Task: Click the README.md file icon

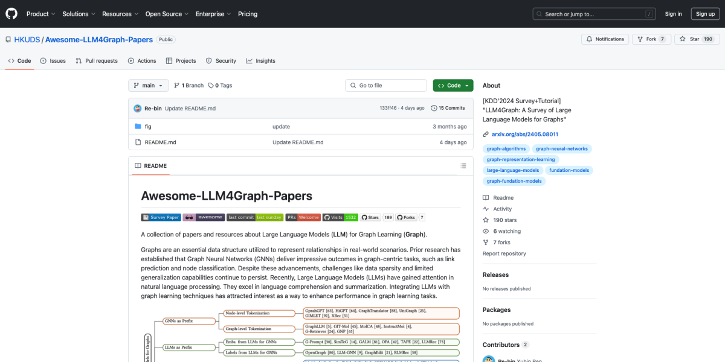Action: pyautogui.click(x=138, y=142)
